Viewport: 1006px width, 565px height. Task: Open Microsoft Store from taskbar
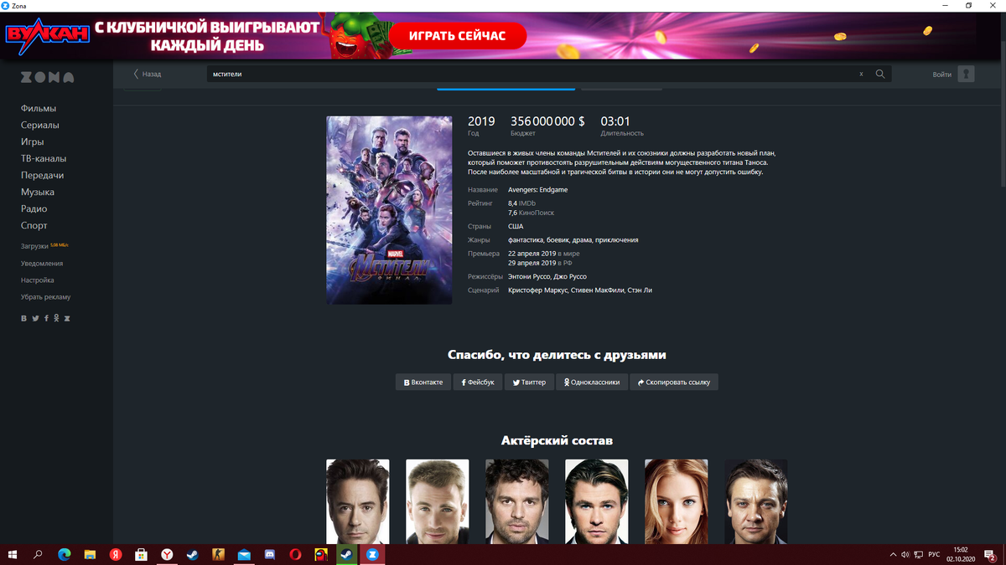(142, 554)
